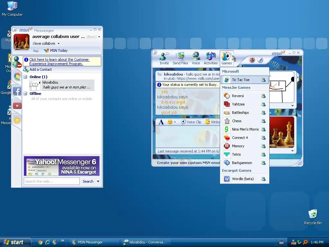Click the chess display picture in Messenger
Viewport: 329px width, 247px height.
[x=22, y=41]
